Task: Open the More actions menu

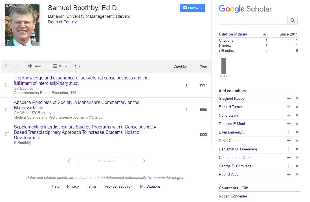Action: pyautogui.click(x=60, y=66)
